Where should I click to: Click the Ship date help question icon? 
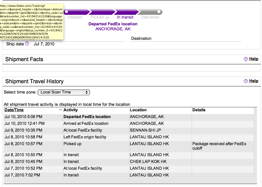27,44
